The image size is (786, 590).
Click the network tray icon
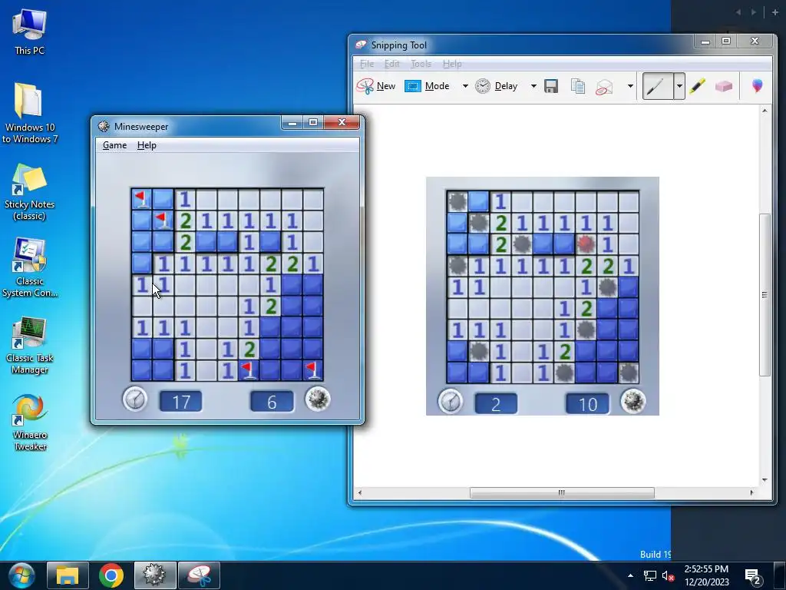pyautogui.click(x=649, y=576)
